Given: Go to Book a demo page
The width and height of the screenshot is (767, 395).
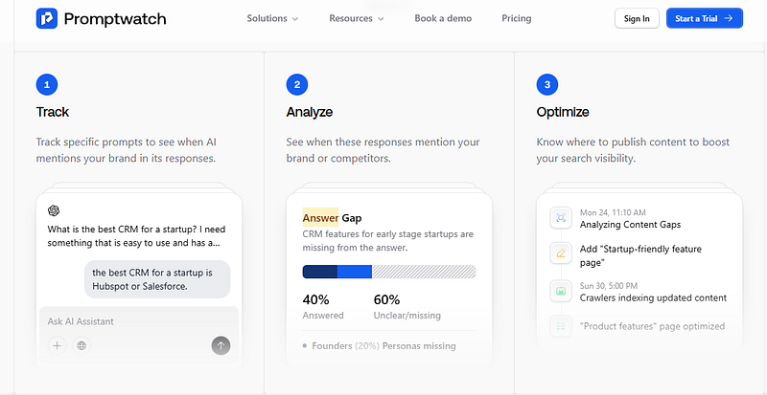Looking at the screenshot, I should pyautogui.click(x=443, y=18).
